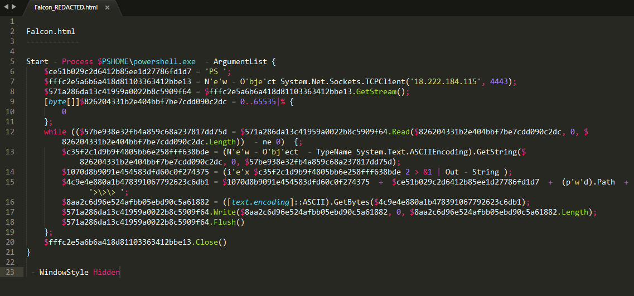634x296 pixels.
Task: Click the 'while' keyword
Action: tap(55, 132)
